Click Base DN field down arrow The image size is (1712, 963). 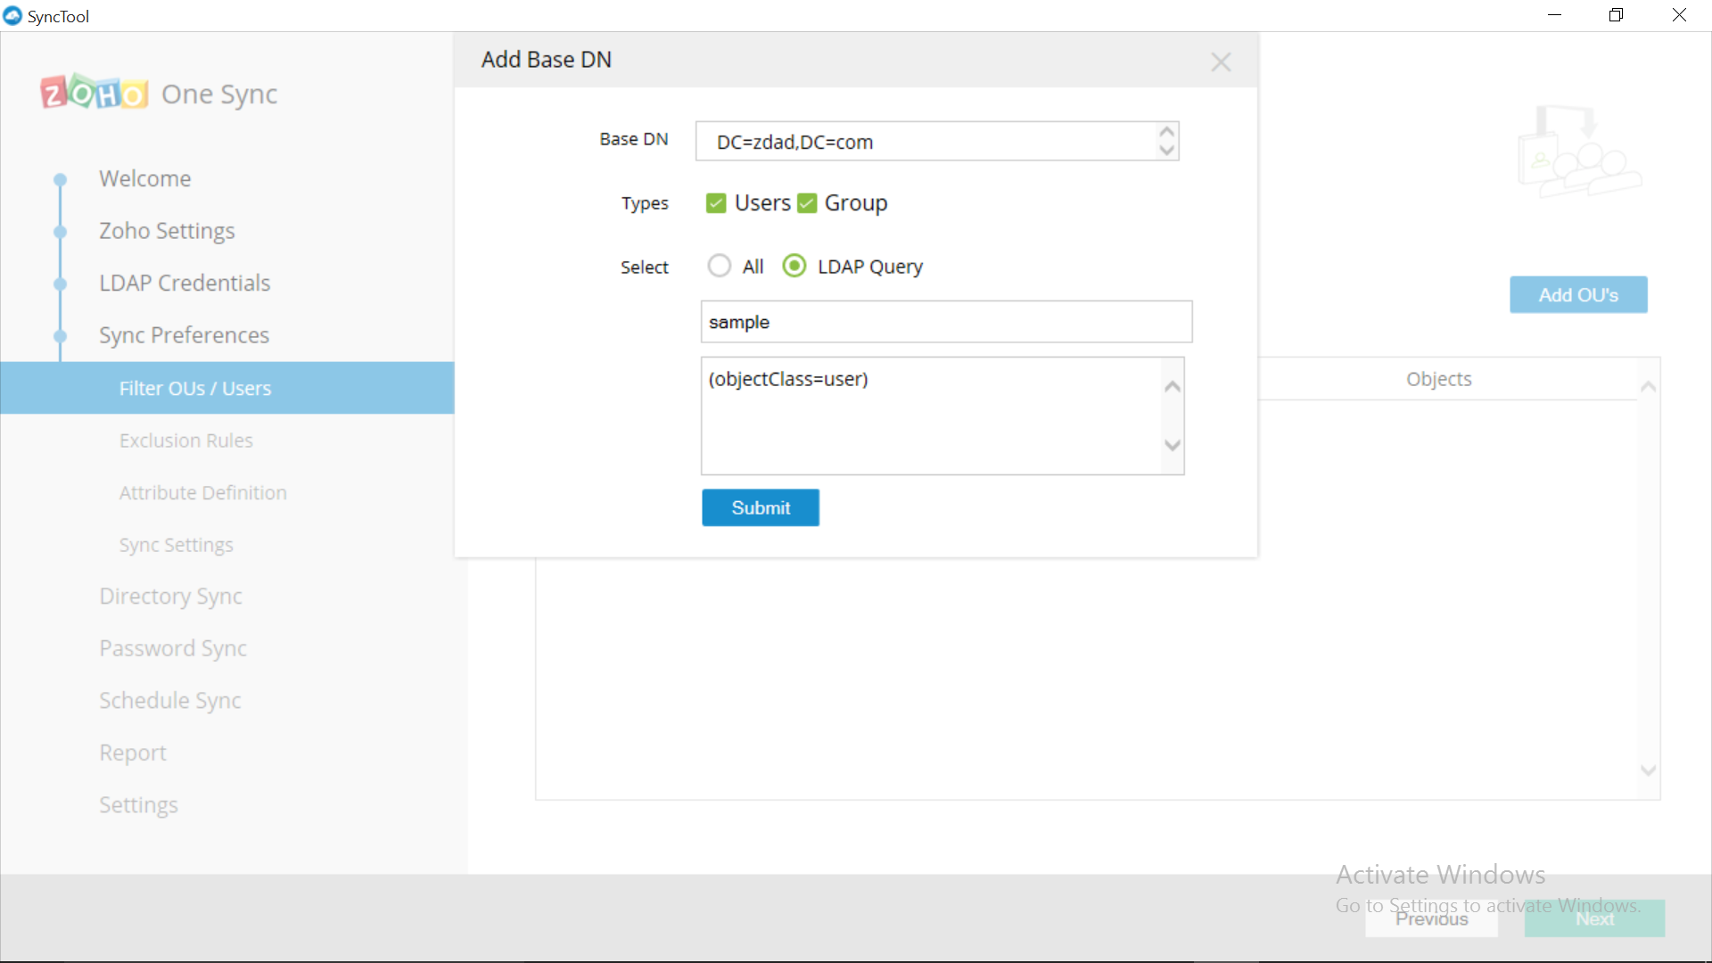[x=1166, y=151]
